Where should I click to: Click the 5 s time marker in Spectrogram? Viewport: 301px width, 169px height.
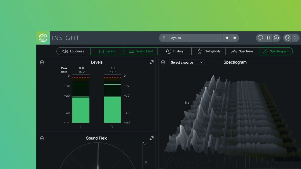pyautogui.click(x=187, y=103)
